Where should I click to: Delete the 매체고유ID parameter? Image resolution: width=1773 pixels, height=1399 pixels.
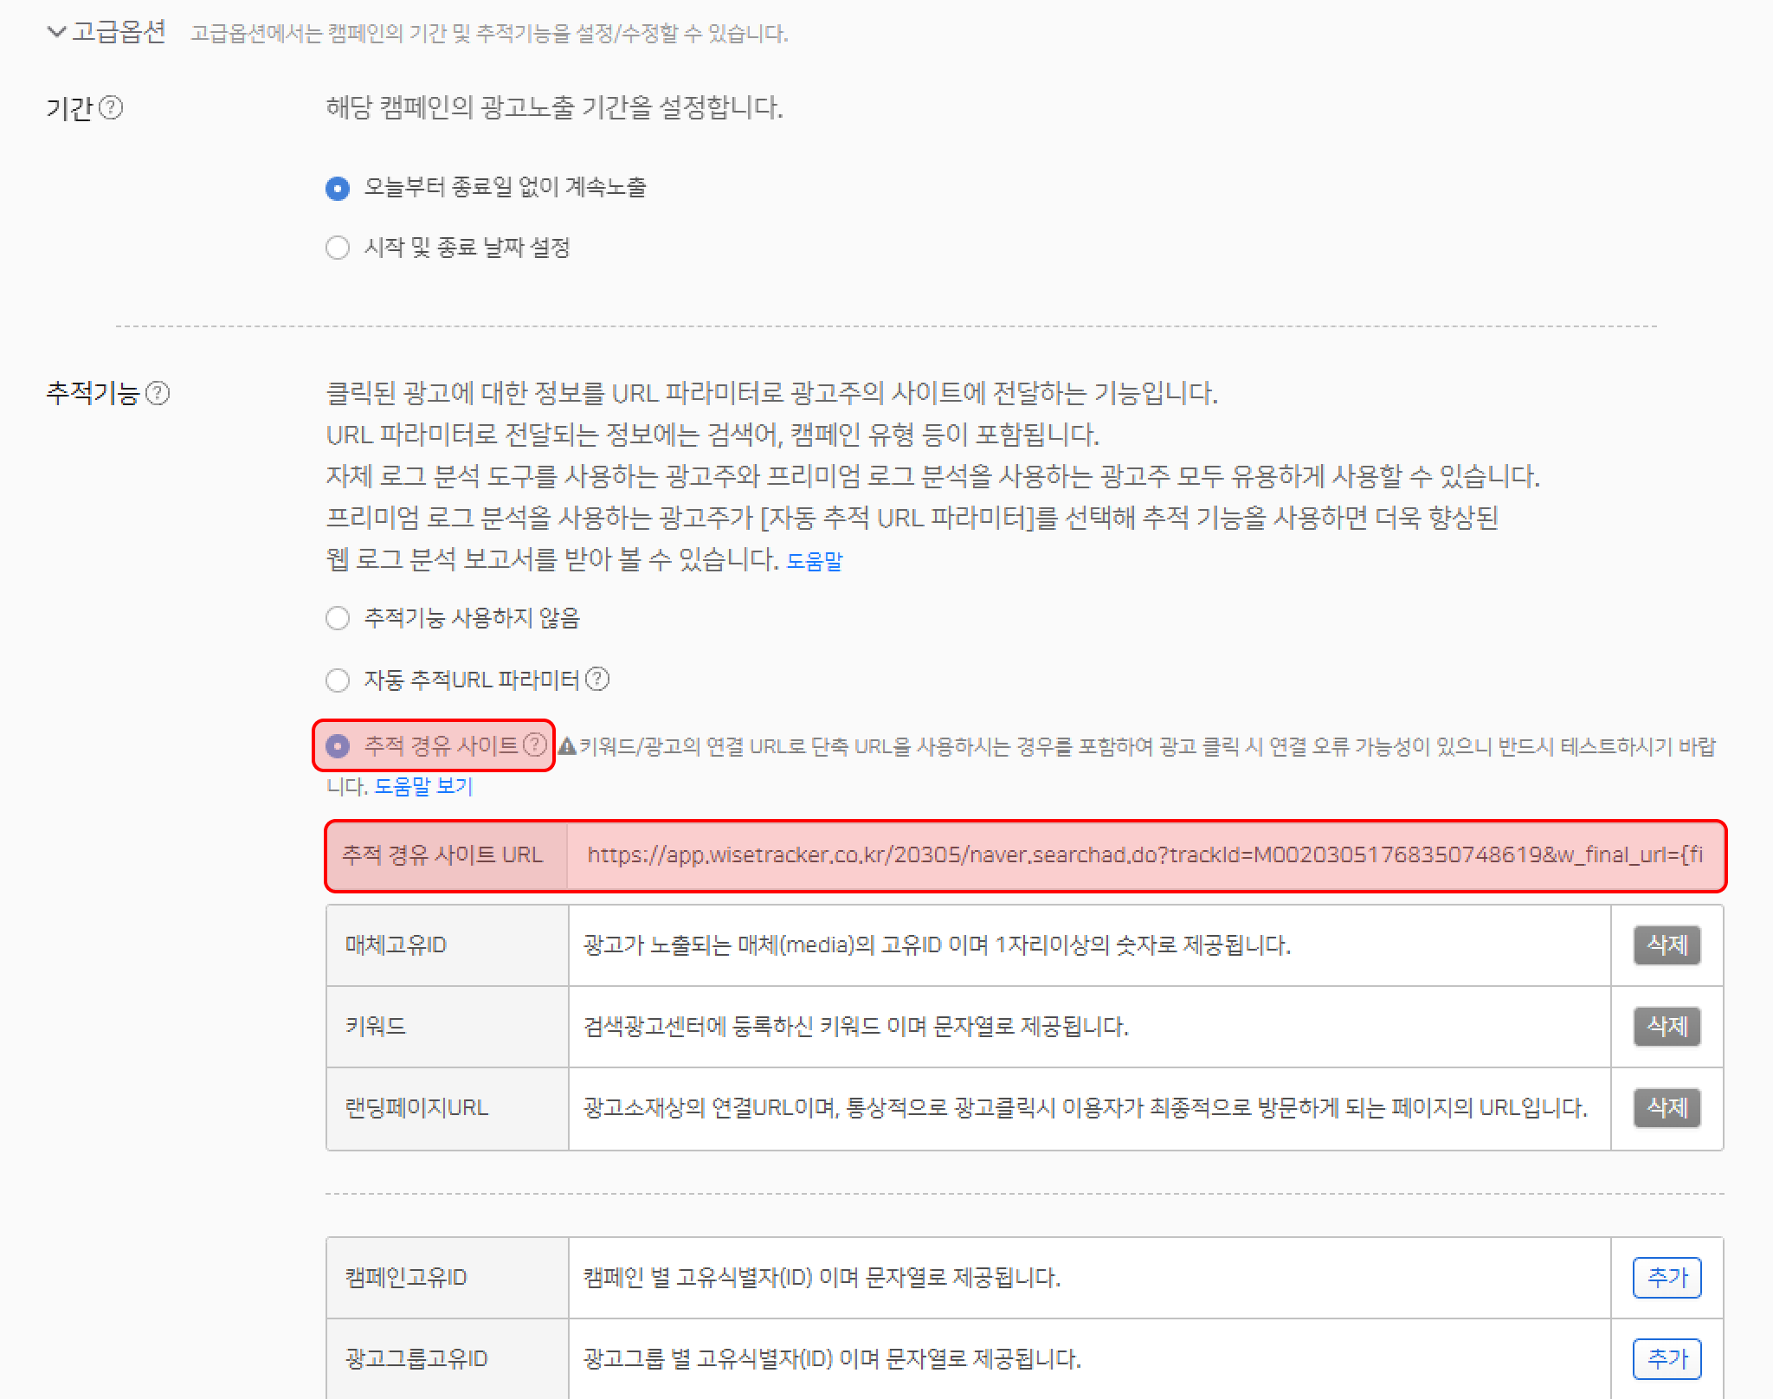pos(1667,944)
